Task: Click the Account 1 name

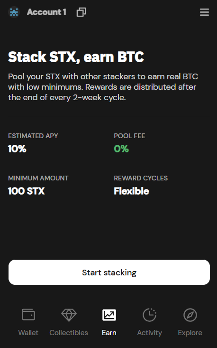Action: [x=46, y=12]
